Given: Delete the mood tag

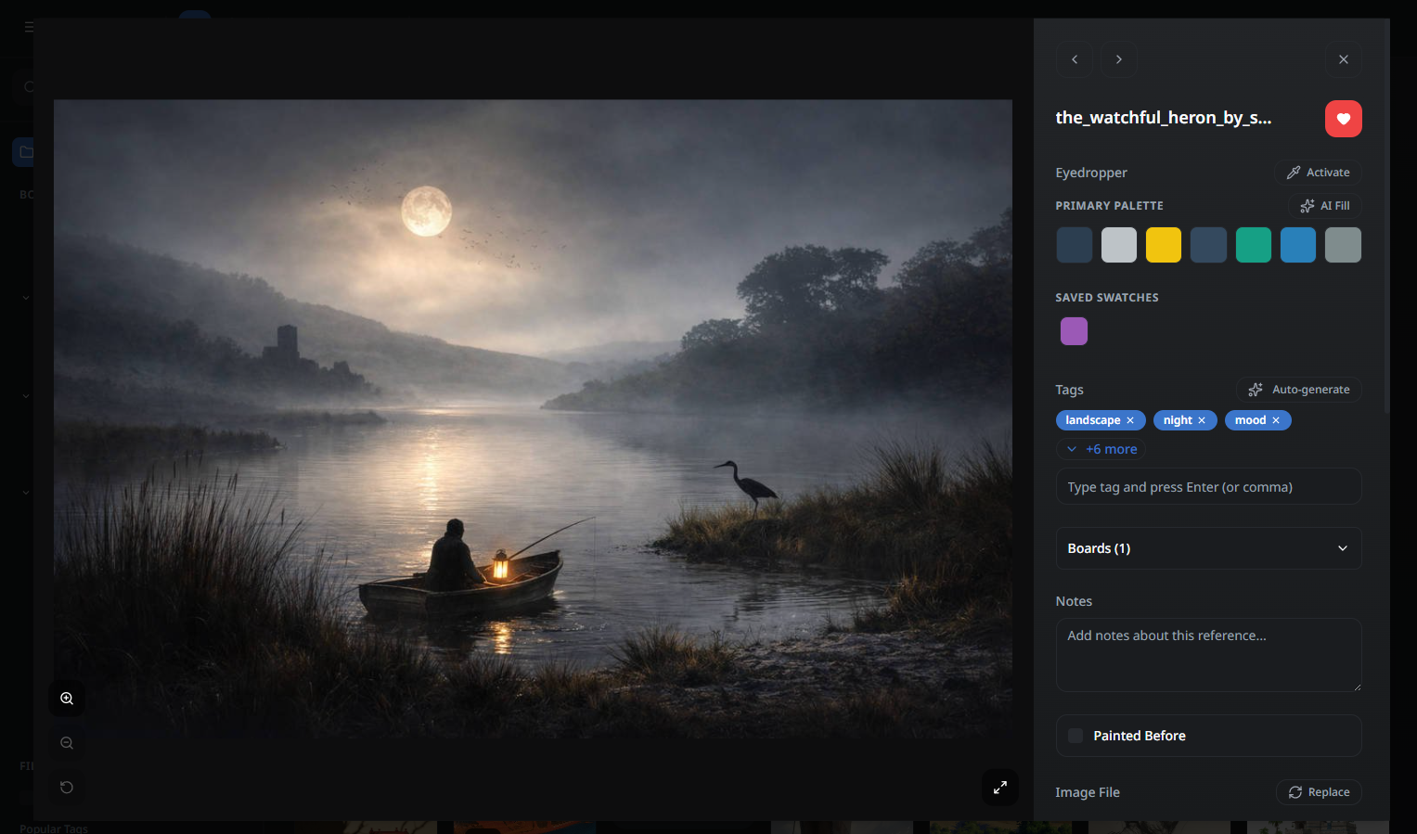Looking at the screenshot, I should (1276, 420).
